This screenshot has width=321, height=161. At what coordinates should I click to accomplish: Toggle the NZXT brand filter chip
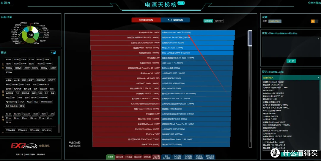pyautogui.click(x=29, y=102)
